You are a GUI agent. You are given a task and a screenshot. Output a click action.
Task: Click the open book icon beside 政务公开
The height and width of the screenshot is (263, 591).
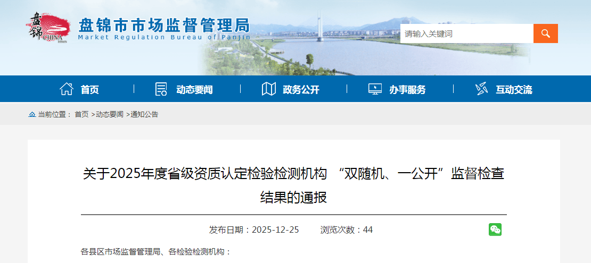(268, 89)
